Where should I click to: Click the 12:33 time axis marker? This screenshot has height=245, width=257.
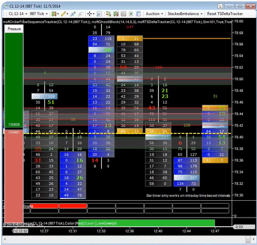pos(101,231)
